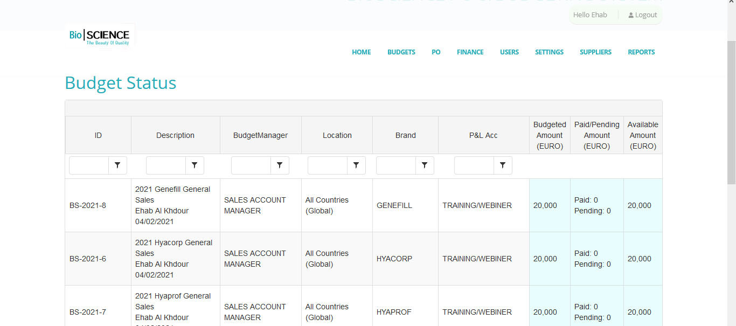Sort by the P&L Acc column header

pyautogui.click(x=484, y=135)
